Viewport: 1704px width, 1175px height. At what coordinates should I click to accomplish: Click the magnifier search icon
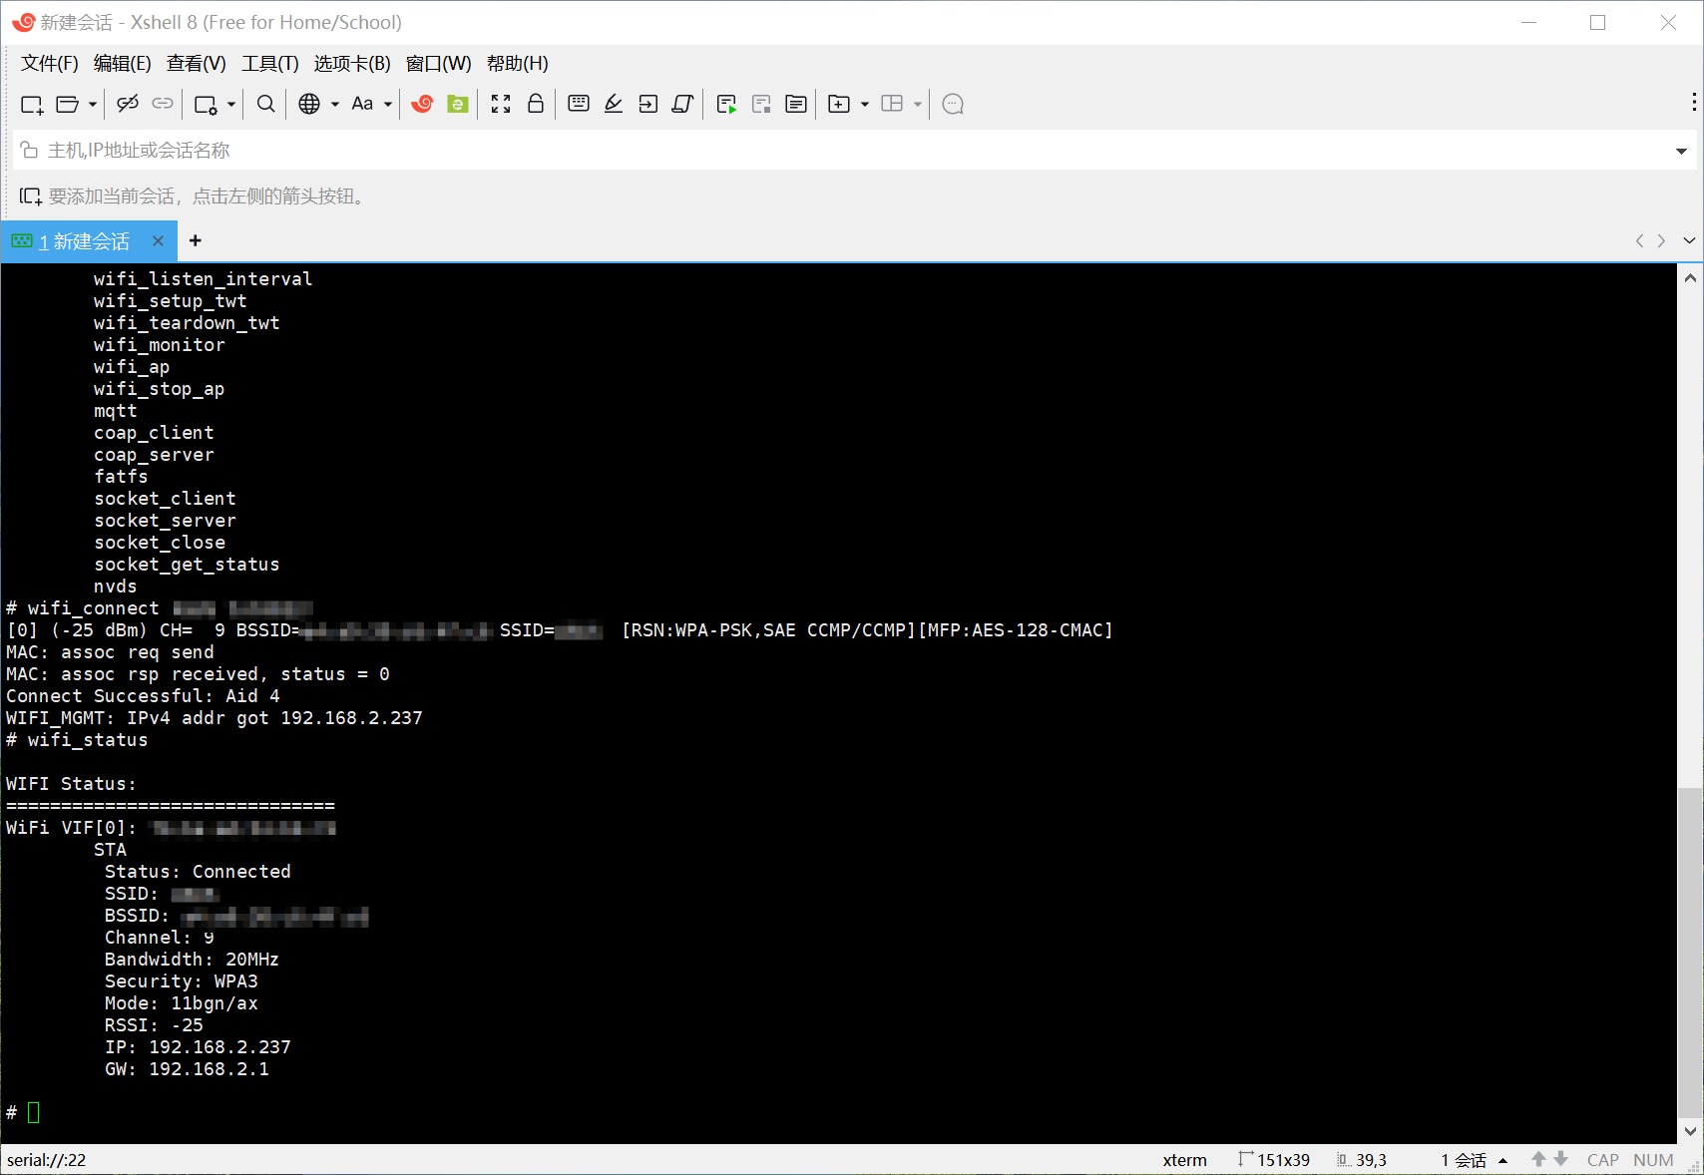[265, 104]
